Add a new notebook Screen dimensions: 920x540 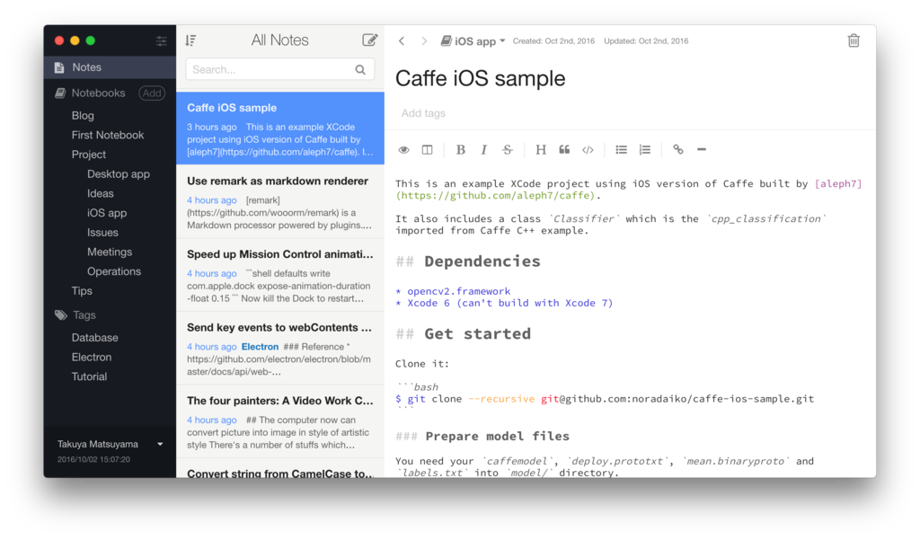[x=152, y=93]
